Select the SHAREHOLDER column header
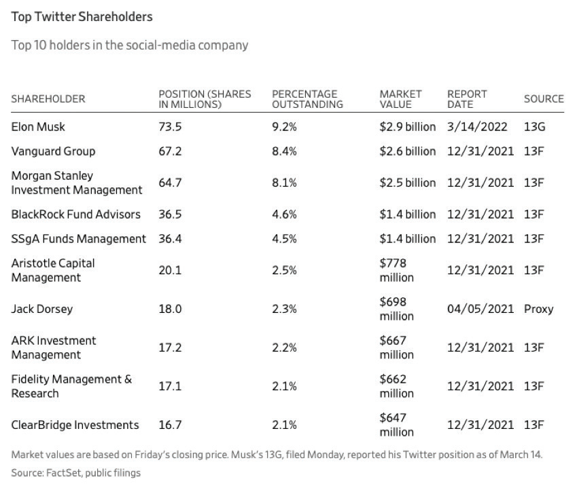The height and width of the screenshot is (488, 577). click(48, 99)
